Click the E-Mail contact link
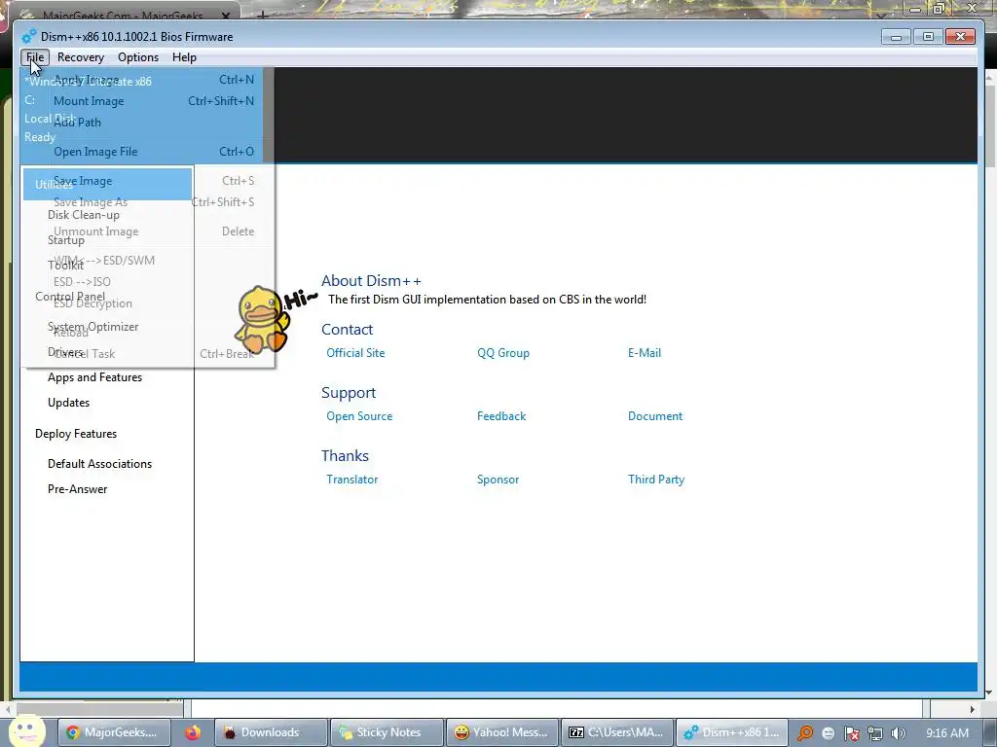Viewport: 997px width, 747px height. [645, 353]
